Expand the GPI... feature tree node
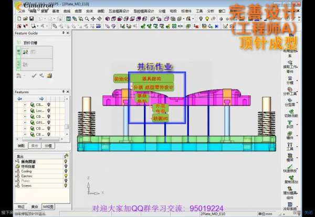 click(25, 122)
